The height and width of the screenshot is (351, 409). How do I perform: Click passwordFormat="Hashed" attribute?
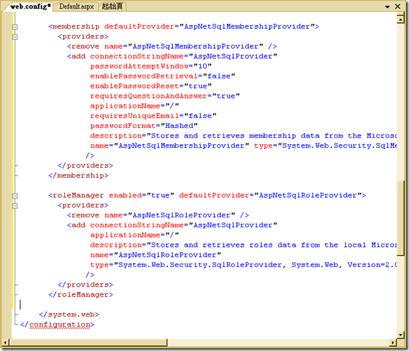coord(144,126)
